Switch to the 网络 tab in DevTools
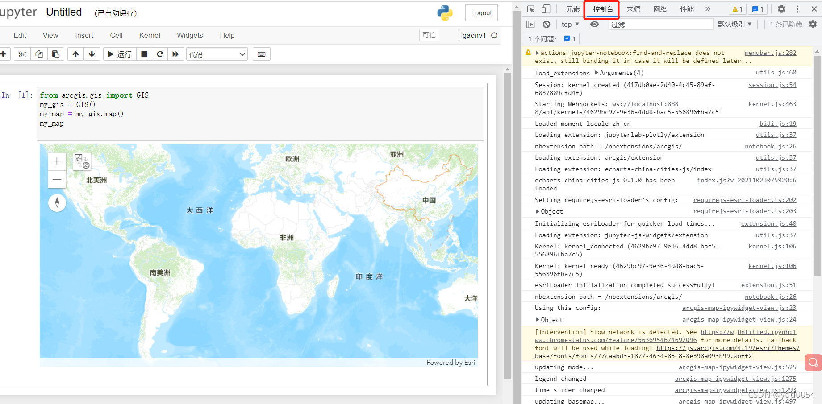 pyautogui.click(x=660, y=9)
